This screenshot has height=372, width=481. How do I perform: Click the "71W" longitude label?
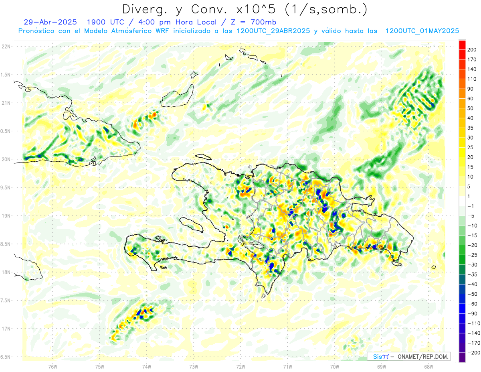tap(287, 366)
